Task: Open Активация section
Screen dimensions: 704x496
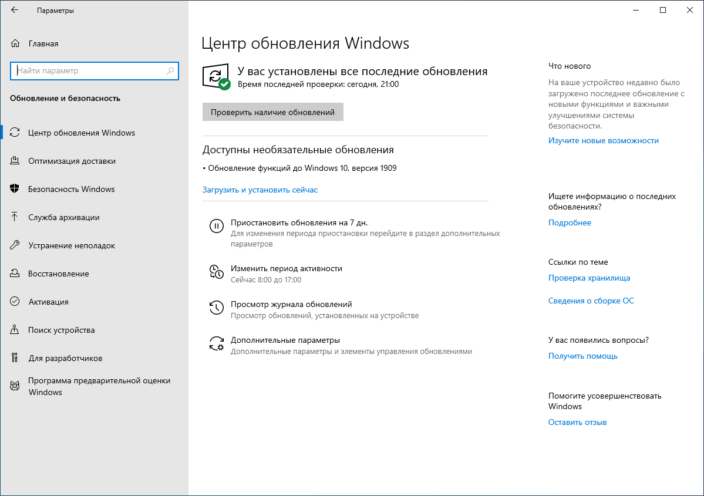Action: tap(52, 302)
